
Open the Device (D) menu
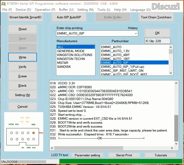23,10
